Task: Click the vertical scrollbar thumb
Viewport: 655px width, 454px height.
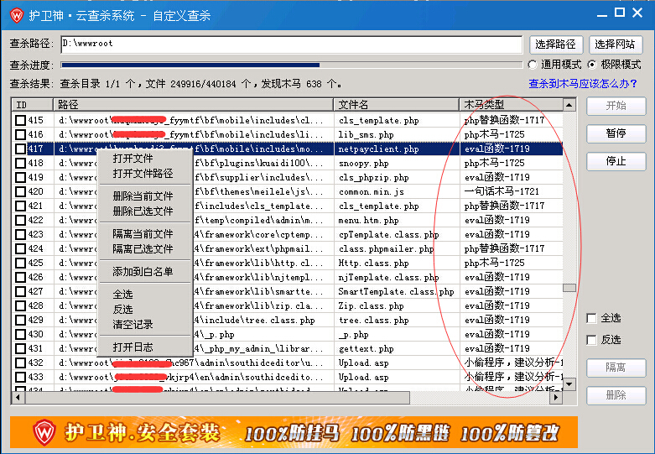Action: pos(569,288)
